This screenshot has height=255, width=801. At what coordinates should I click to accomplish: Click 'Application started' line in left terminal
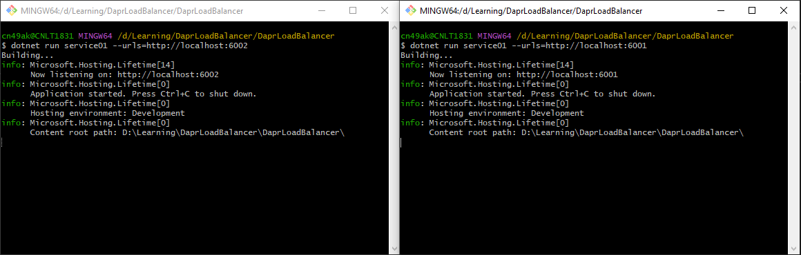click(143, 94)
